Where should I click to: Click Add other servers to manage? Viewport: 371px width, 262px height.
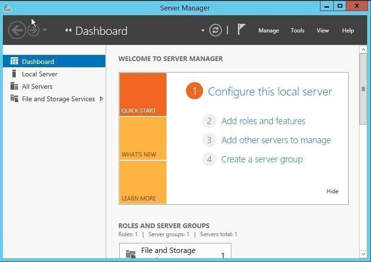point(276,140)
